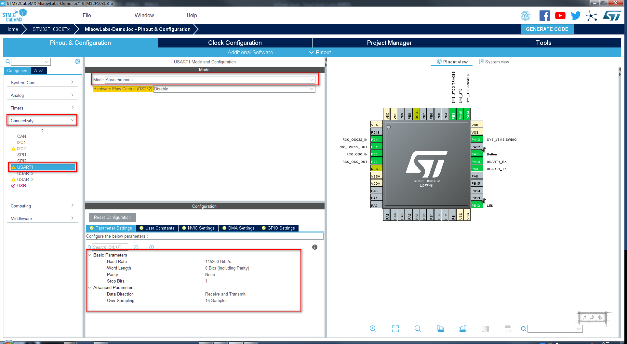This screenshot has height=344, width=627.
Task: Expand the Timers category
Action: point(42,108)
